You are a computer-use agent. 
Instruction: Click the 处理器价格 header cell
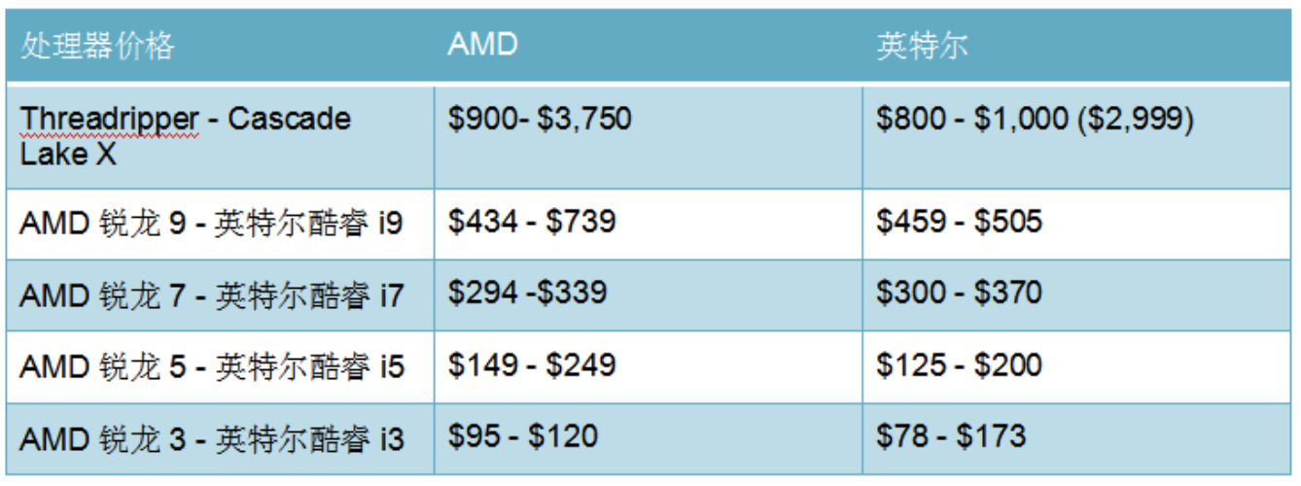point(220,46)
